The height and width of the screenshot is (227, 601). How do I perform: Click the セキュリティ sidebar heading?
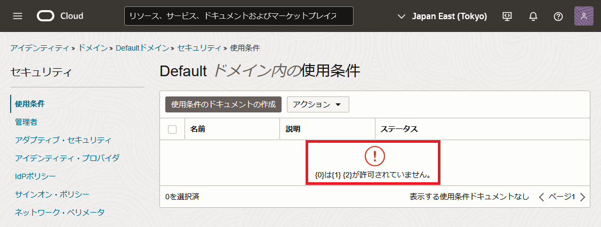41,71
